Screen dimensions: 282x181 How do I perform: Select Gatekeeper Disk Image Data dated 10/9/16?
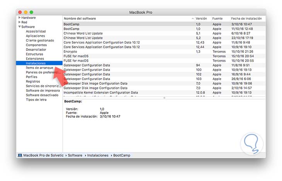point(164,83)
